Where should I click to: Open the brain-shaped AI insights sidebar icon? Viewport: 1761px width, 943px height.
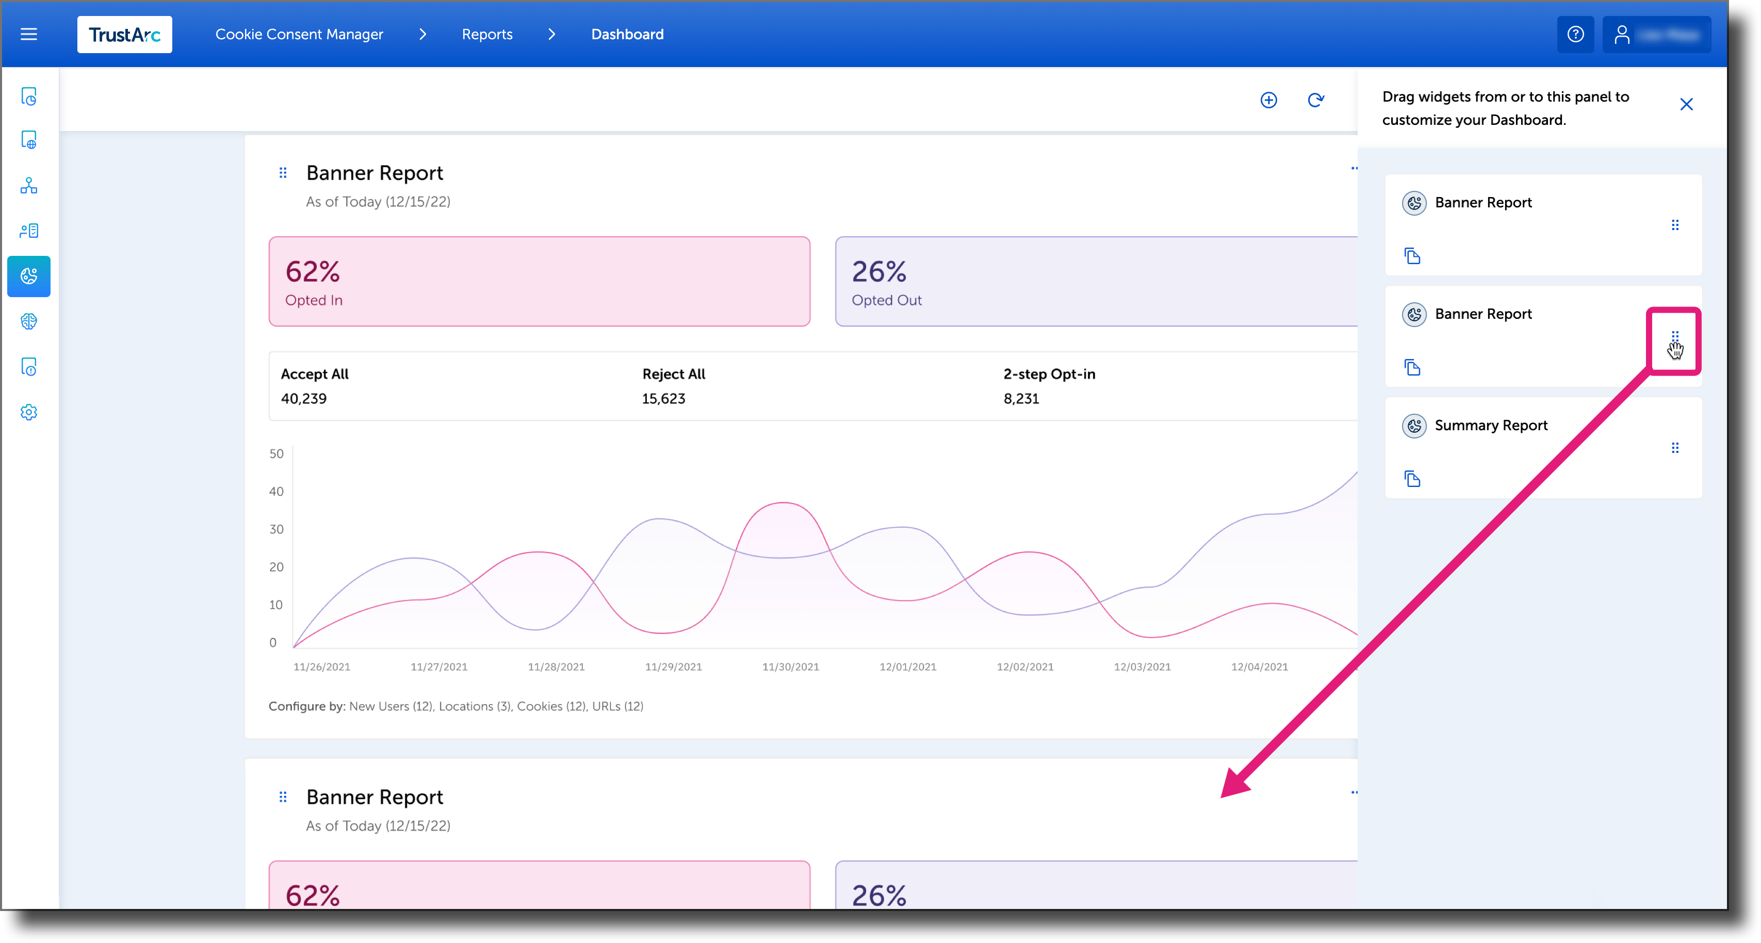29,321
